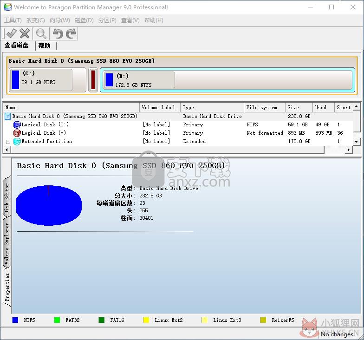Sort by the File system column header
The height and width of the screenshot is (340, 364).
tap(265, 107)
